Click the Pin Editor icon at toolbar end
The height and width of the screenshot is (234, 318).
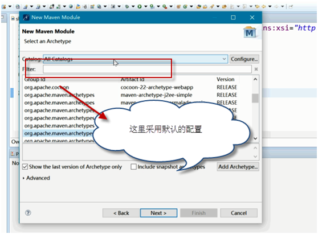tap(291, 6)
